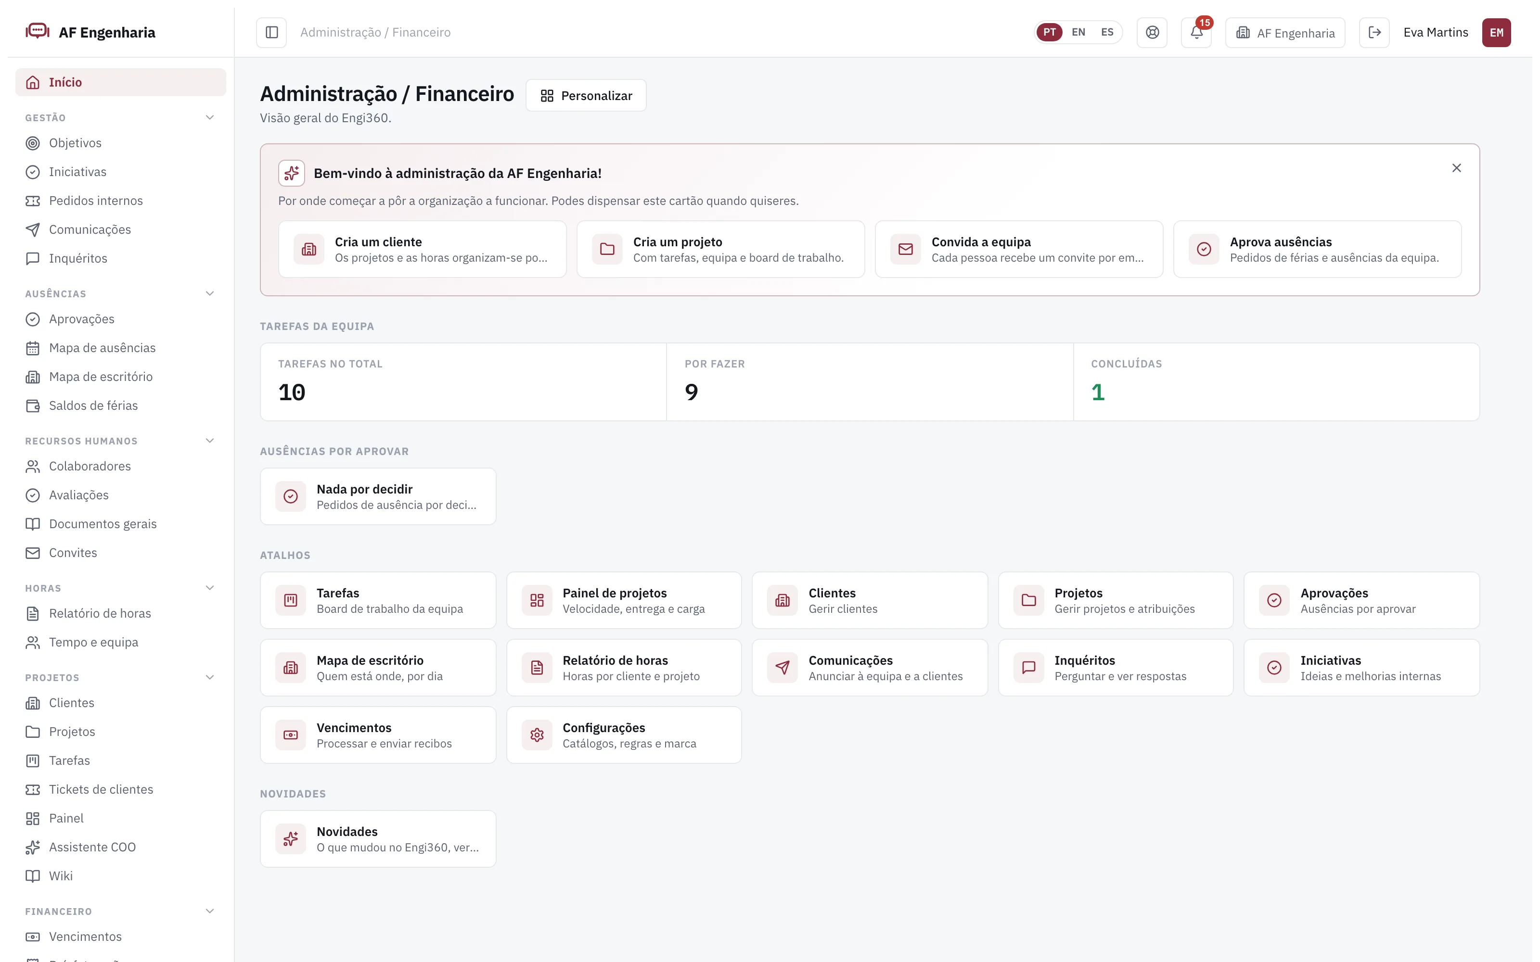Open the Aprova ausências card
Screen dimensions: 1540x962
pyautogui.click(x=1317, y=250)
